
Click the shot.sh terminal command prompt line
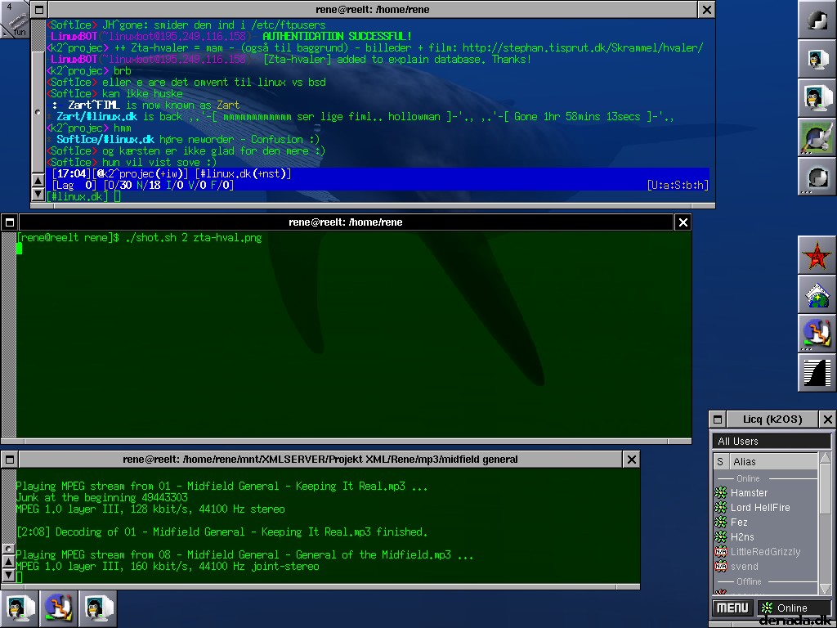pyautogui.click(x=139, y=238)
